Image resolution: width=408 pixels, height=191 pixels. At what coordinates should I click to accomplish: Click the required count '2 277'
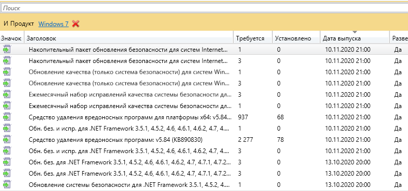246,140
